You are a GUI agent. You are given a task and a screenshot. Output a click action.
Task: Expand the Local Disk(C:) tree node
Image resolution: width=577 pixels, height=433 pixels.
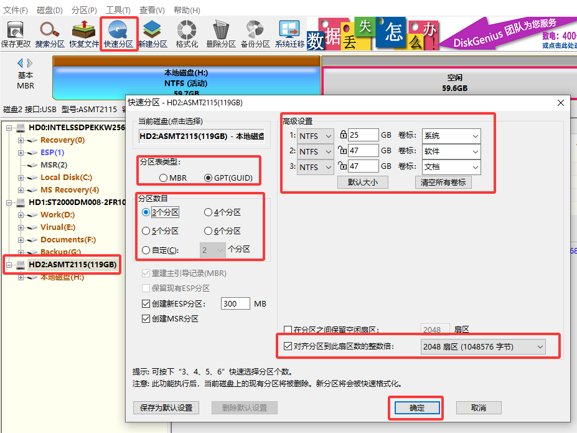coord(21,178)
